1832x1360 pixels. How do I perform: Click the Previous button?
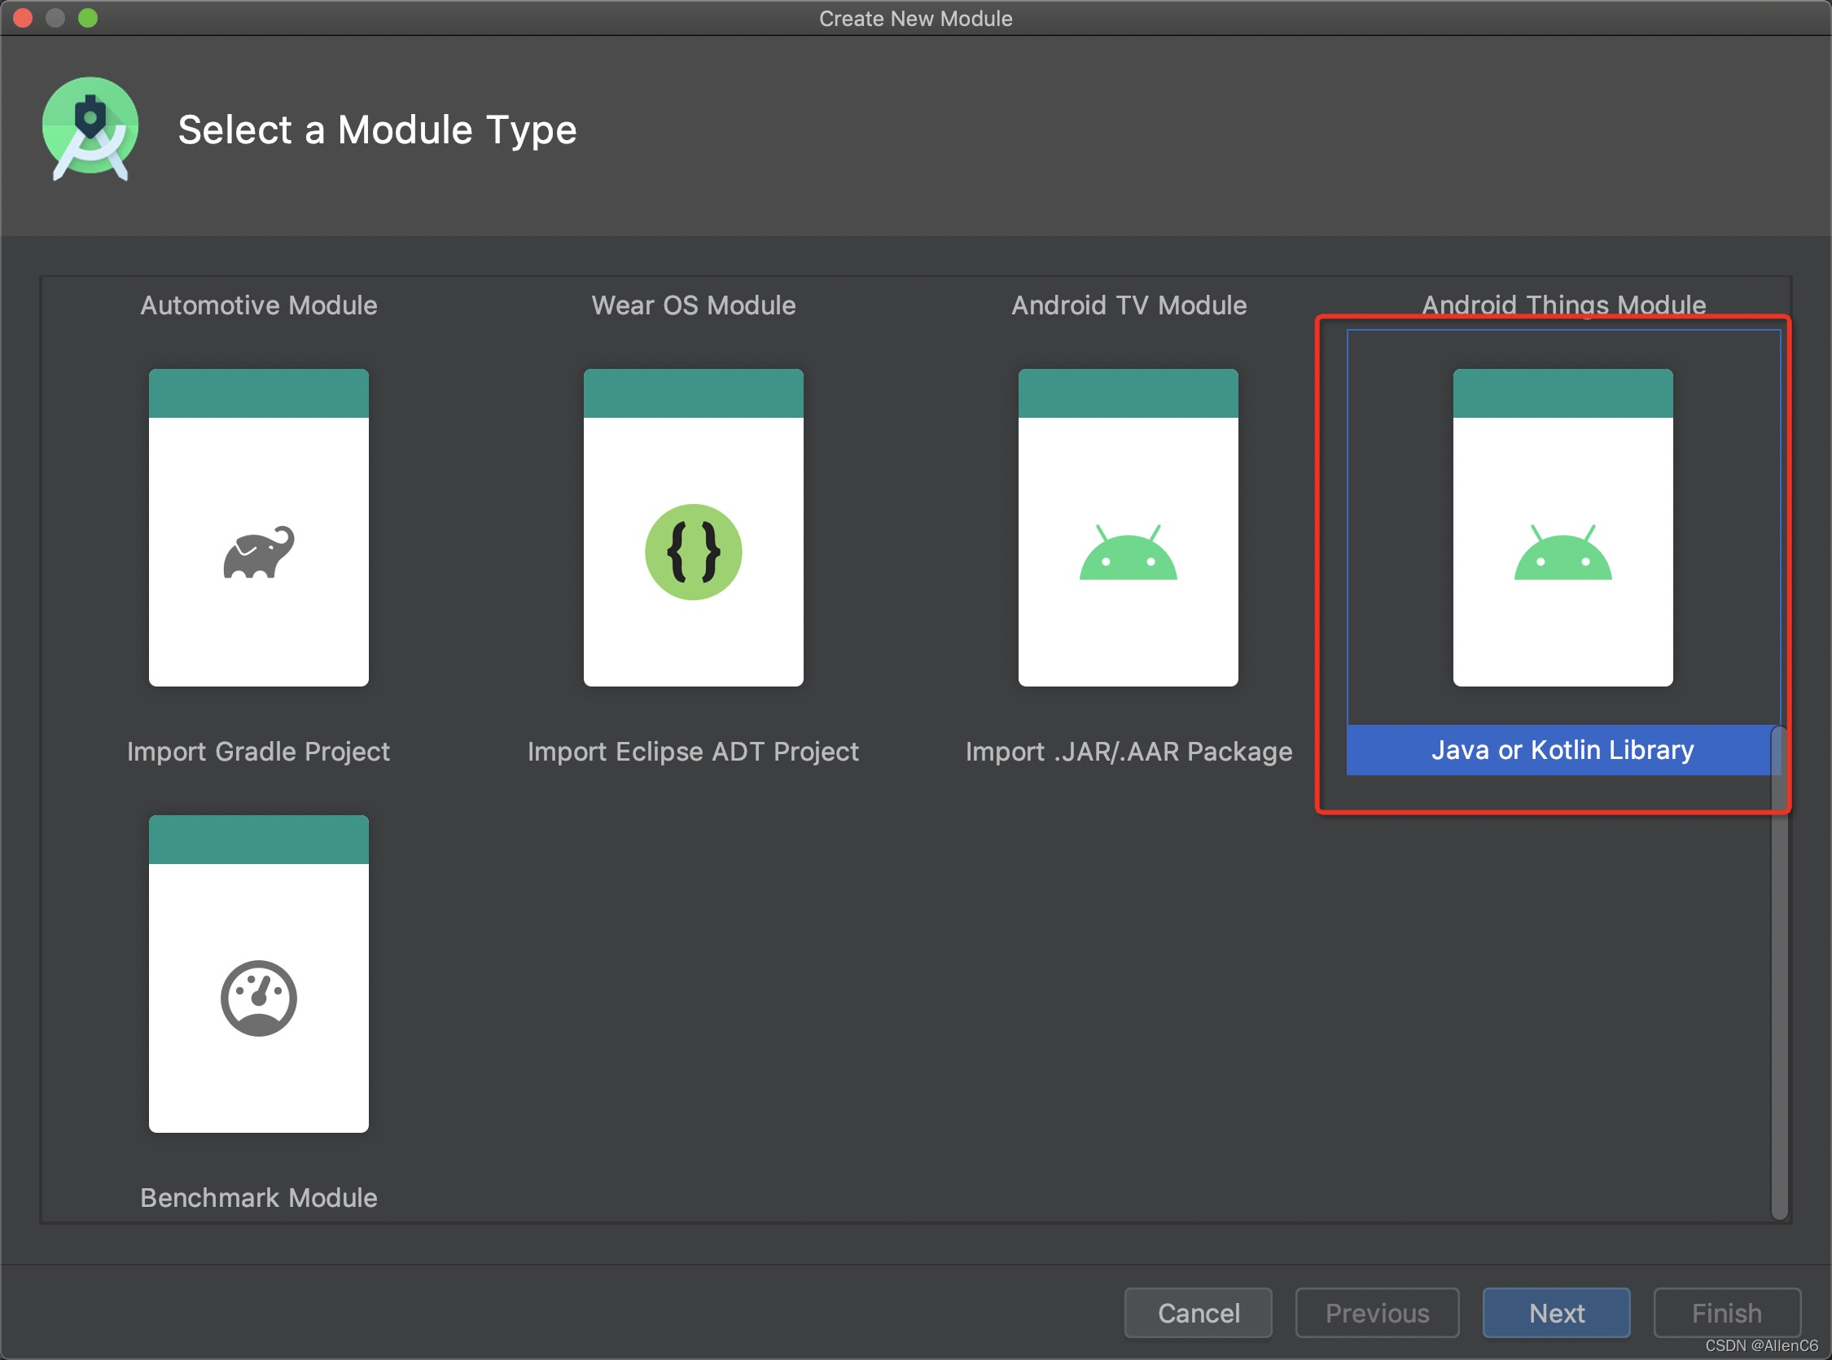[1377, 1313]
